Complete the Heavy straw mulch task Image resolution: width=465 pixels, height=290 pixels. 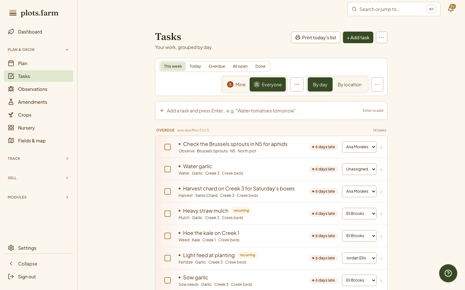[x=168, y=214]
